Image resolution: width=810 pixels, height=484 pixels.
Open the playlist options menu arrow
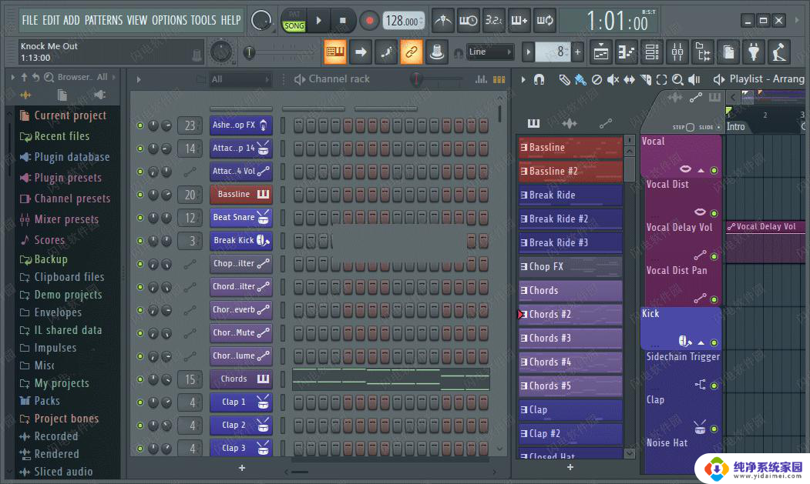click(523, 79)
